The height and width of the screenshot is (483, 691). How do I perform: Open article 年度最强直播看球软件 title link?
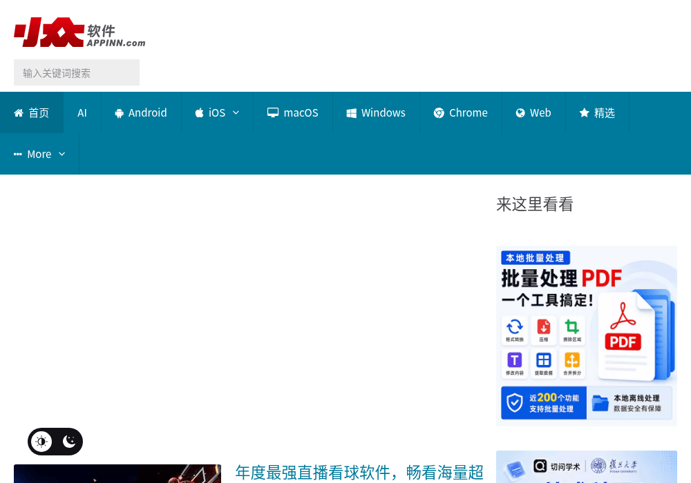click(359, 473)
